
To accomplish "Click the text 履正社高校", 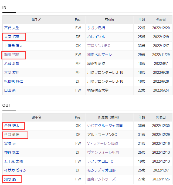I will [96, 63].
